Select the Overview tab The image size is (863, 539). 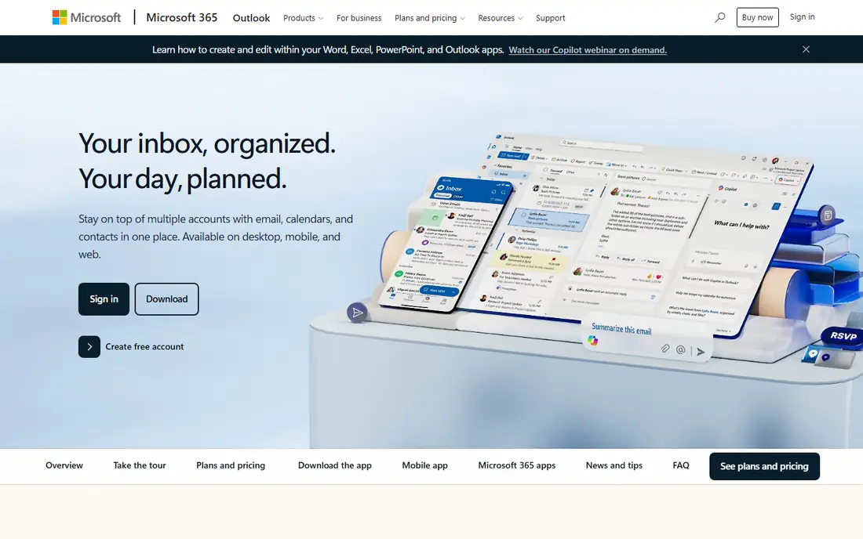click(x=64, y=465)
